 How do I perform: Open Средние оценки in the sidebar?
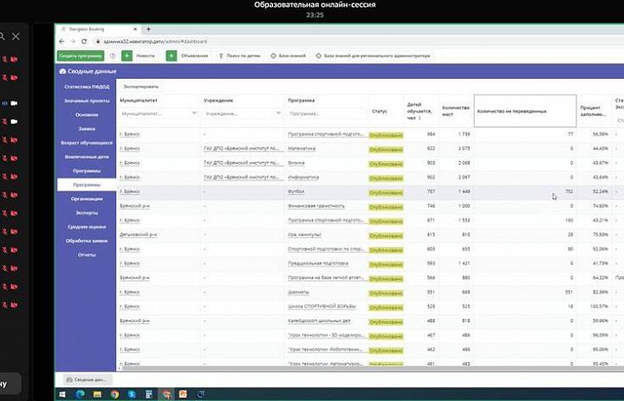(87, 227)
